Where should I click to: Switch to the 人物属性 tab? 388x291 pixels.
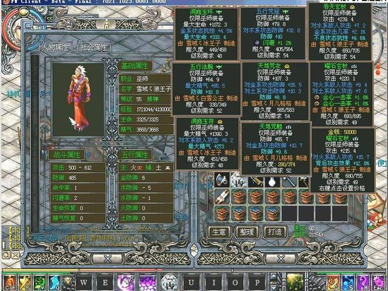click(55, 47)
